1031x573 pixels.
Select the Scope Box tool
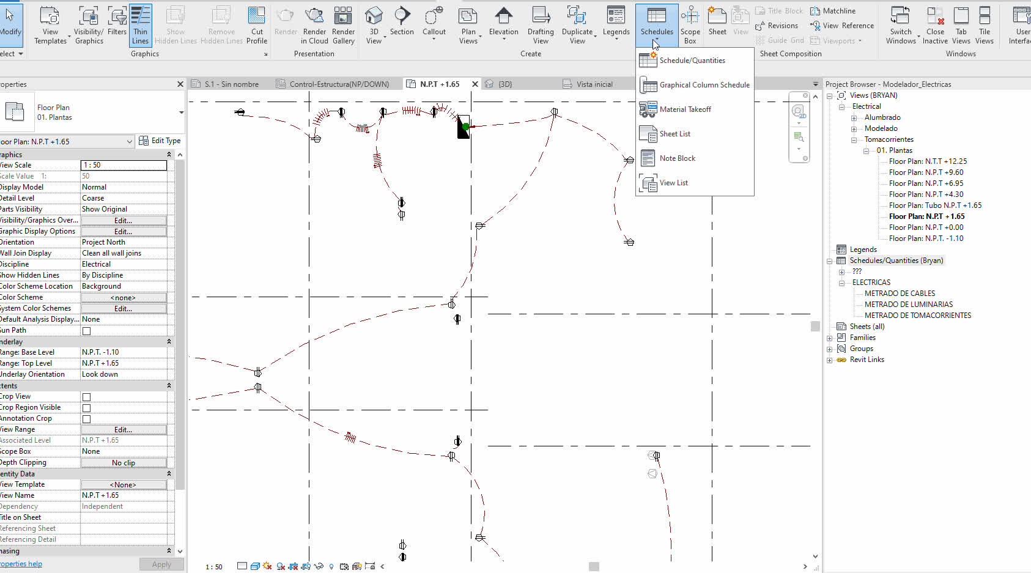(690, 25)
